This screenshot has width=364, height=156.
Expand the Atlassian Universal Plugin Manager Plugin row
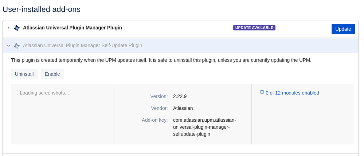(x=8, y=28)
